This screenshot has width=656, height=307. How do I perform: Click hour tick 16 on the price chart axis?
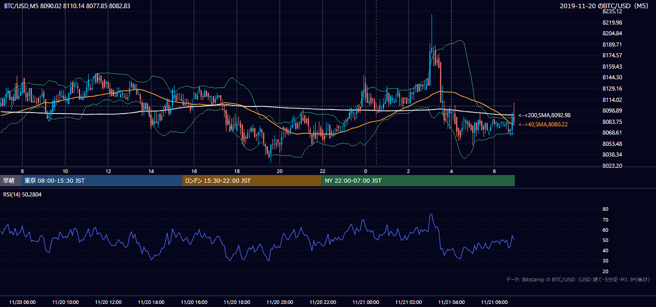(194, 171)
